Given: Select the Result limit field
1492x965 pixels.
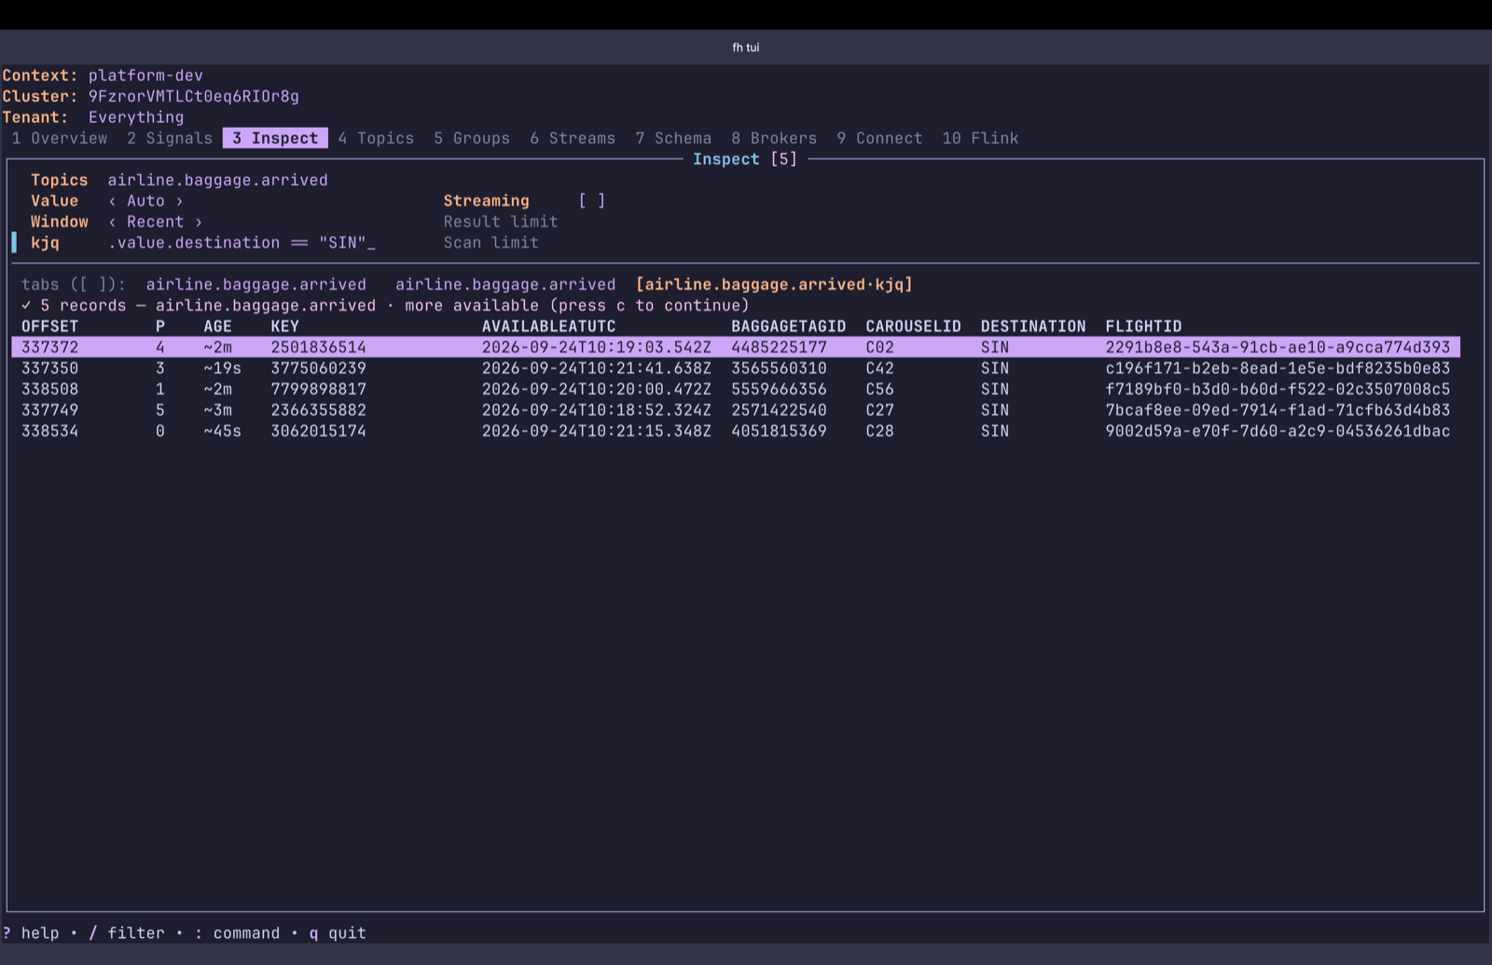Looking at the screenshot, I should point(501,222).
